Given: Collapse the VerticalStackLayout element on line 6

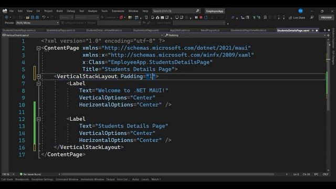Looking at the screenshot, I should [x=38, y=77].
